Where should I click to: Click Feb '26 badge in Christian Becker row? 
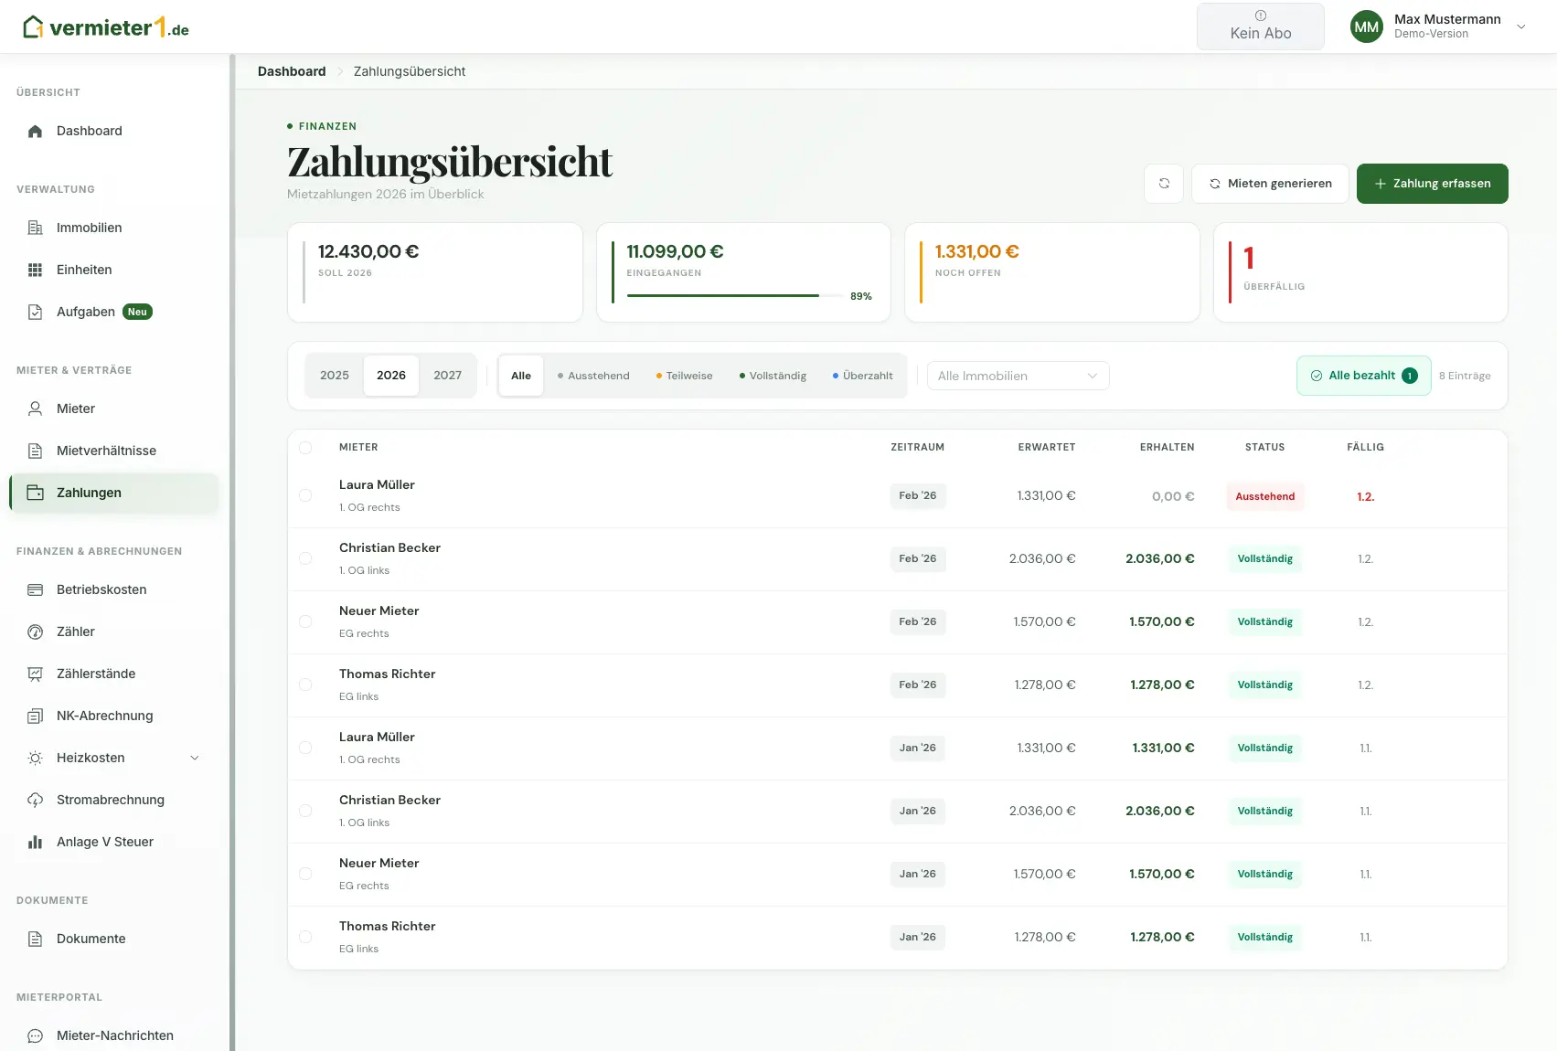pyautogui.click(x=918, y=558)
